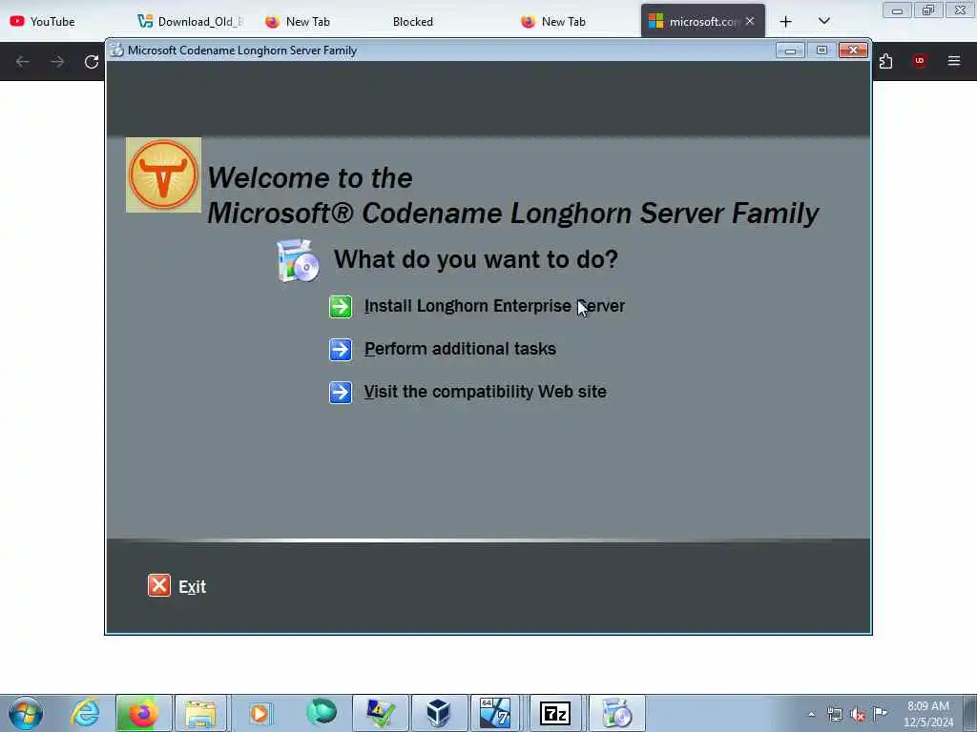Viewport: 977px width, 732px height.
Task: Click the red X Exit icon
Action: (x=159, y=585)
